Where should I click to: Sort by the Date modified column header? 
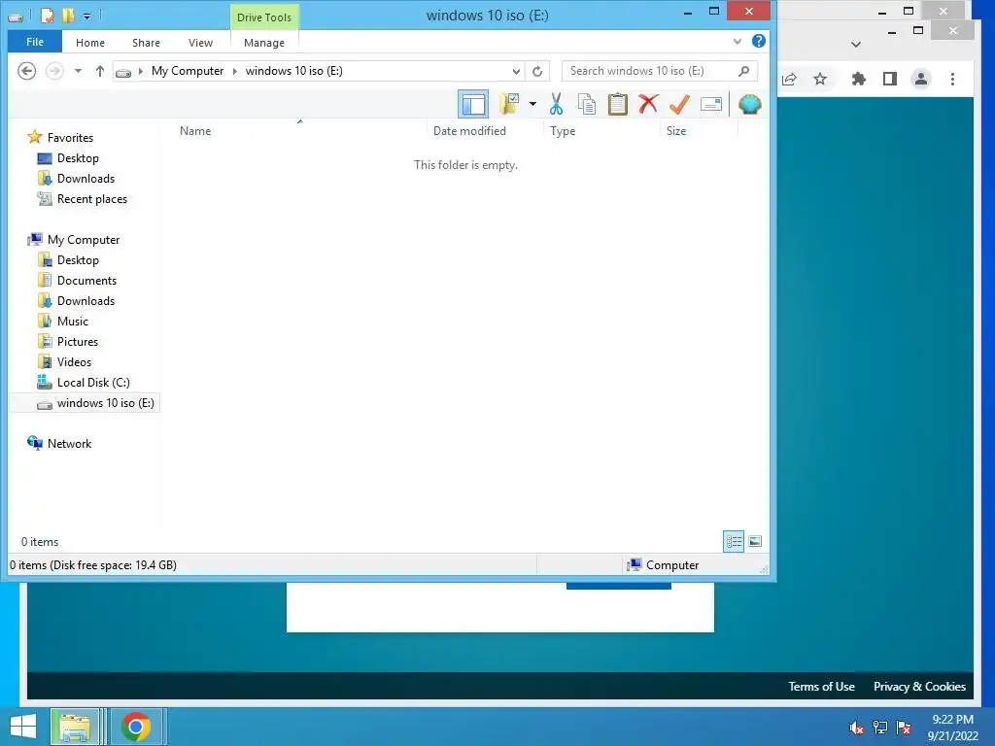[469, 131]
